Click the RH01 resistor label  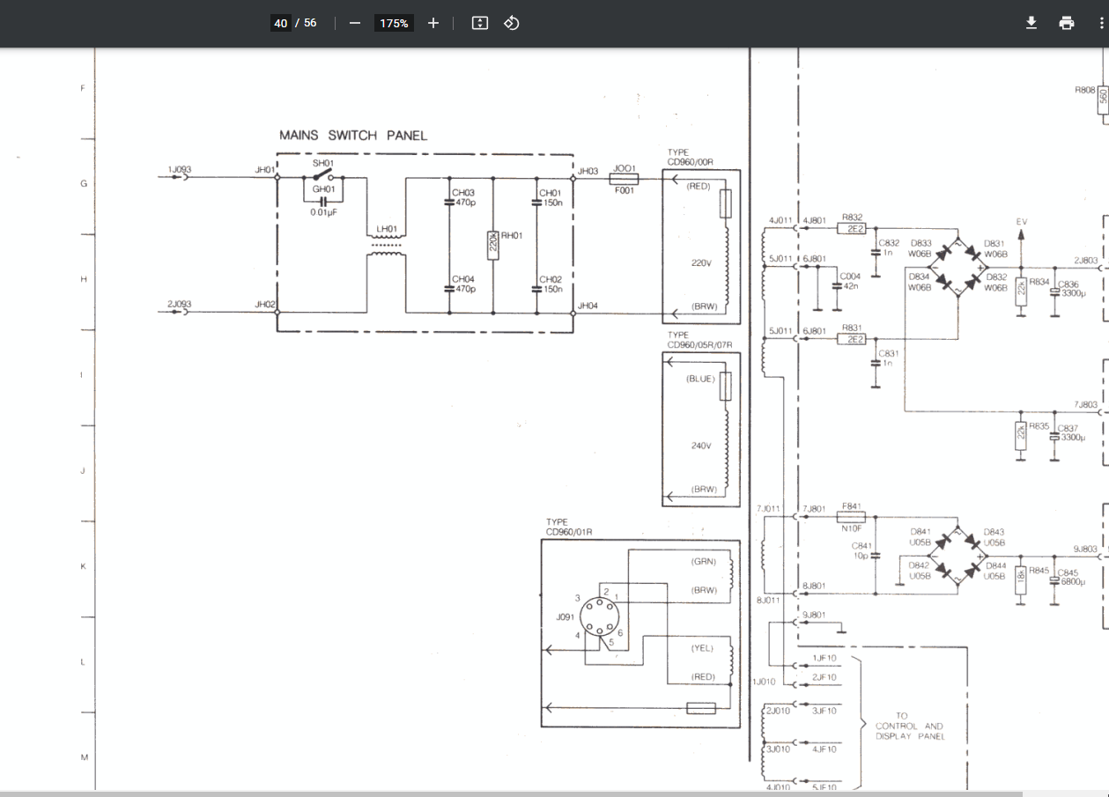point(512,235)
